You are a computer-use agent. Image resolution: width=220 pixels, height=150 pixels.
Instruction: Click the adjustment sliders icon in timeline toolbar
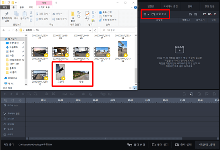(x=47, y=94)
